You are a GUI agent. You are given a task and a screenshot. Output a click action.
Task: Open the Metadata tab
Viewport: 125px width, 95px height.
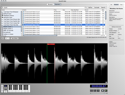[116, 5]
